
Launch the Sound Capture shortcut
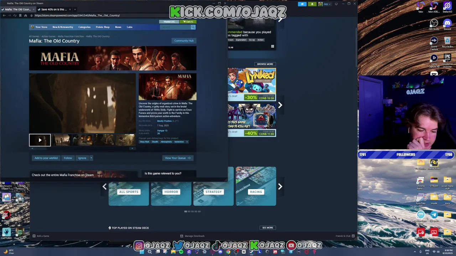point(434,43)
